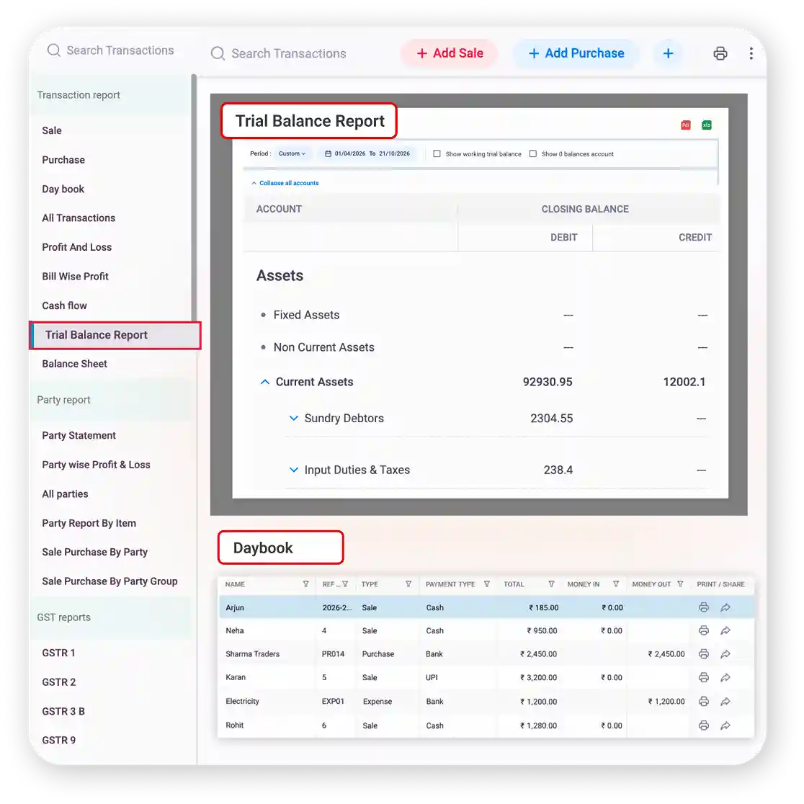Image resolution: width=804 pixels, height=804 pixels.
Task: Select the Fixed Assets row
Action: pyautogui.click(x=481, y=315)
